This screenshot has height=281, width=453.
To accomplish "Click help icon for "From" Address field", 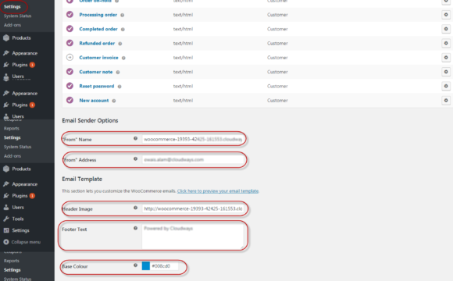I will tap(135, 158).
